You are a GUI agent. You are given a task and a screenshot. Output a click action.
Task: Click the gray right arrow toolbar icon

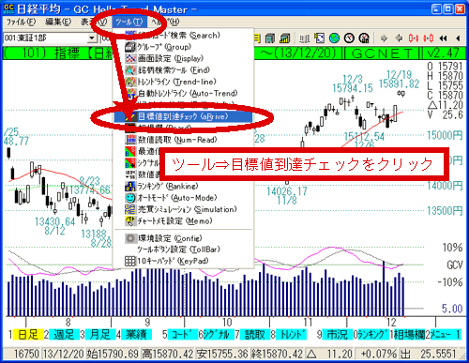[384, 38]
